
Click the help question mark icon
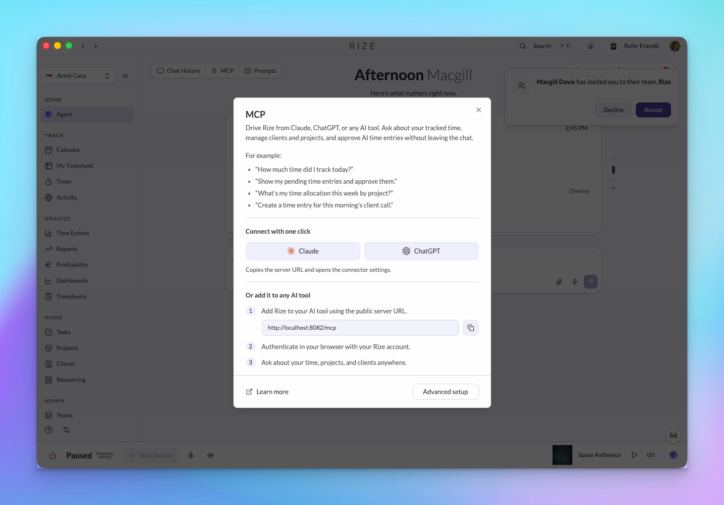(49, 430)
